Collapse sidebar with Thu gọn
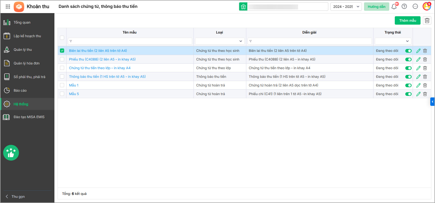This screenshot has width=435, height=203. (16, 196)
